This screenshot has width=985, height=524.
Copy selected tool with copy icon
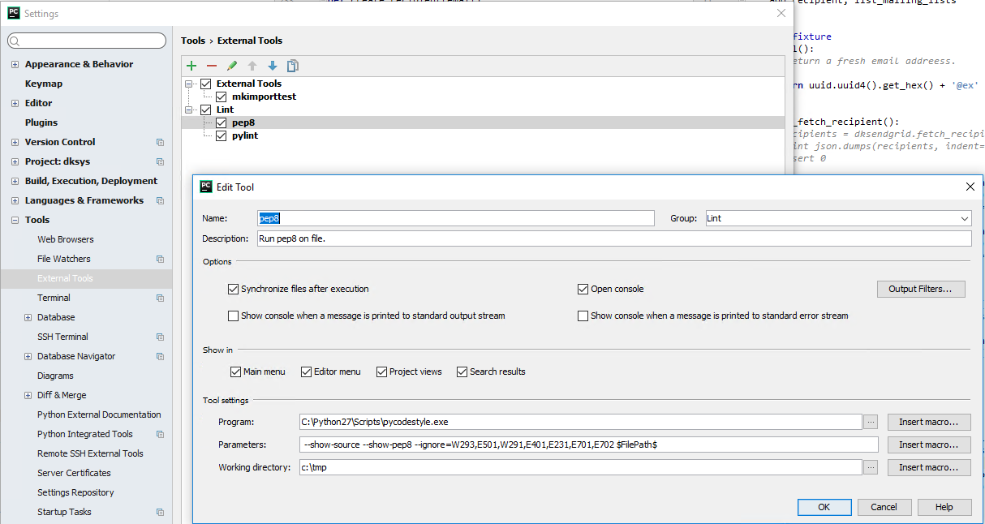(x=293, y=66)
